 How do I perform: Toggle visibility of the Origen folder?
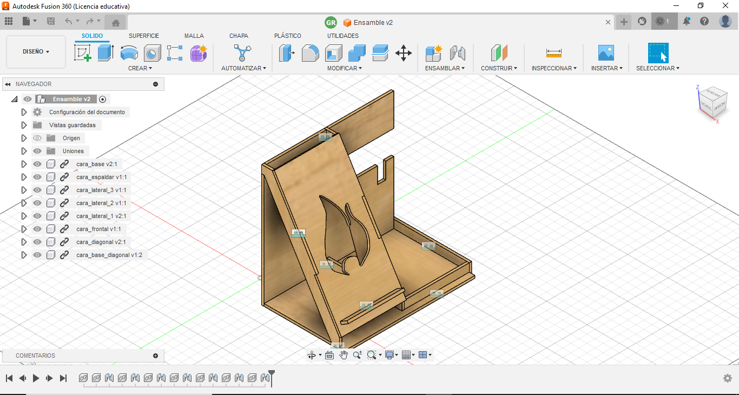pos(37,138)
